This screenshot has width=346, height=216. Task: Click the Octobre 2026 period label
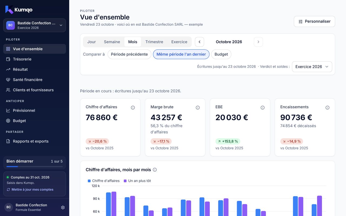229,42
